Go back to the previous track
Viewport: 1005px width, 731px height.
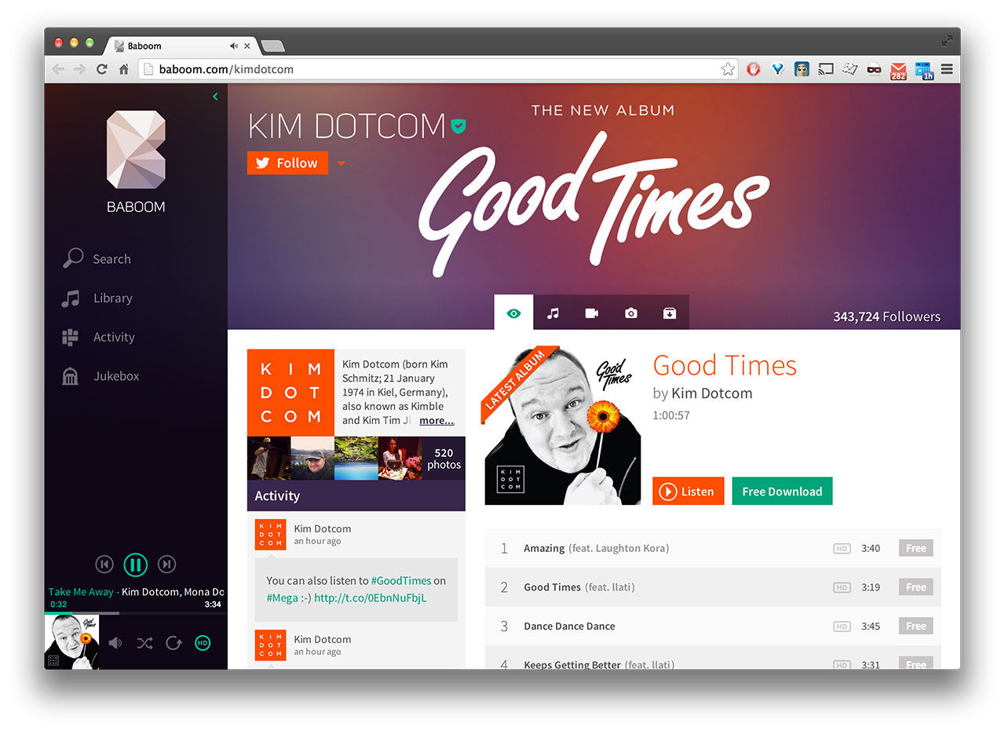[104, 564]
